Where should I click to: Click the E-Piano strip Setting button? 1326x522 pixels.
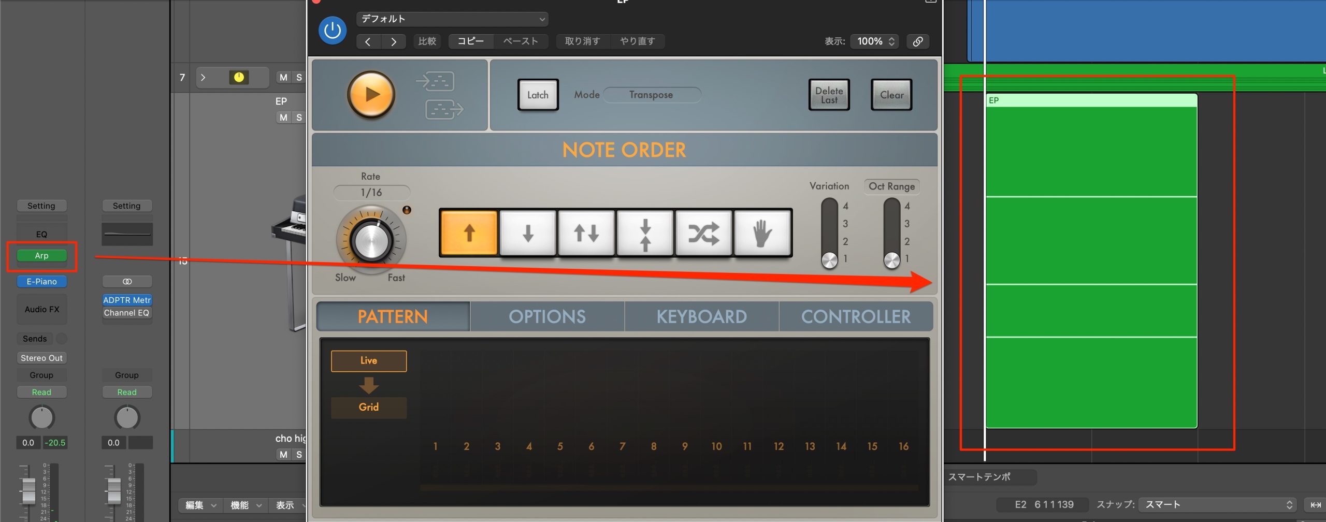(42, 206)
